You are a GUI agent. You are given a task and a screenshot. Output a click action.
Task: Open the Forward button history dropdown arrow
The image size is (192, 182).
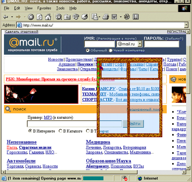point(25,17)
